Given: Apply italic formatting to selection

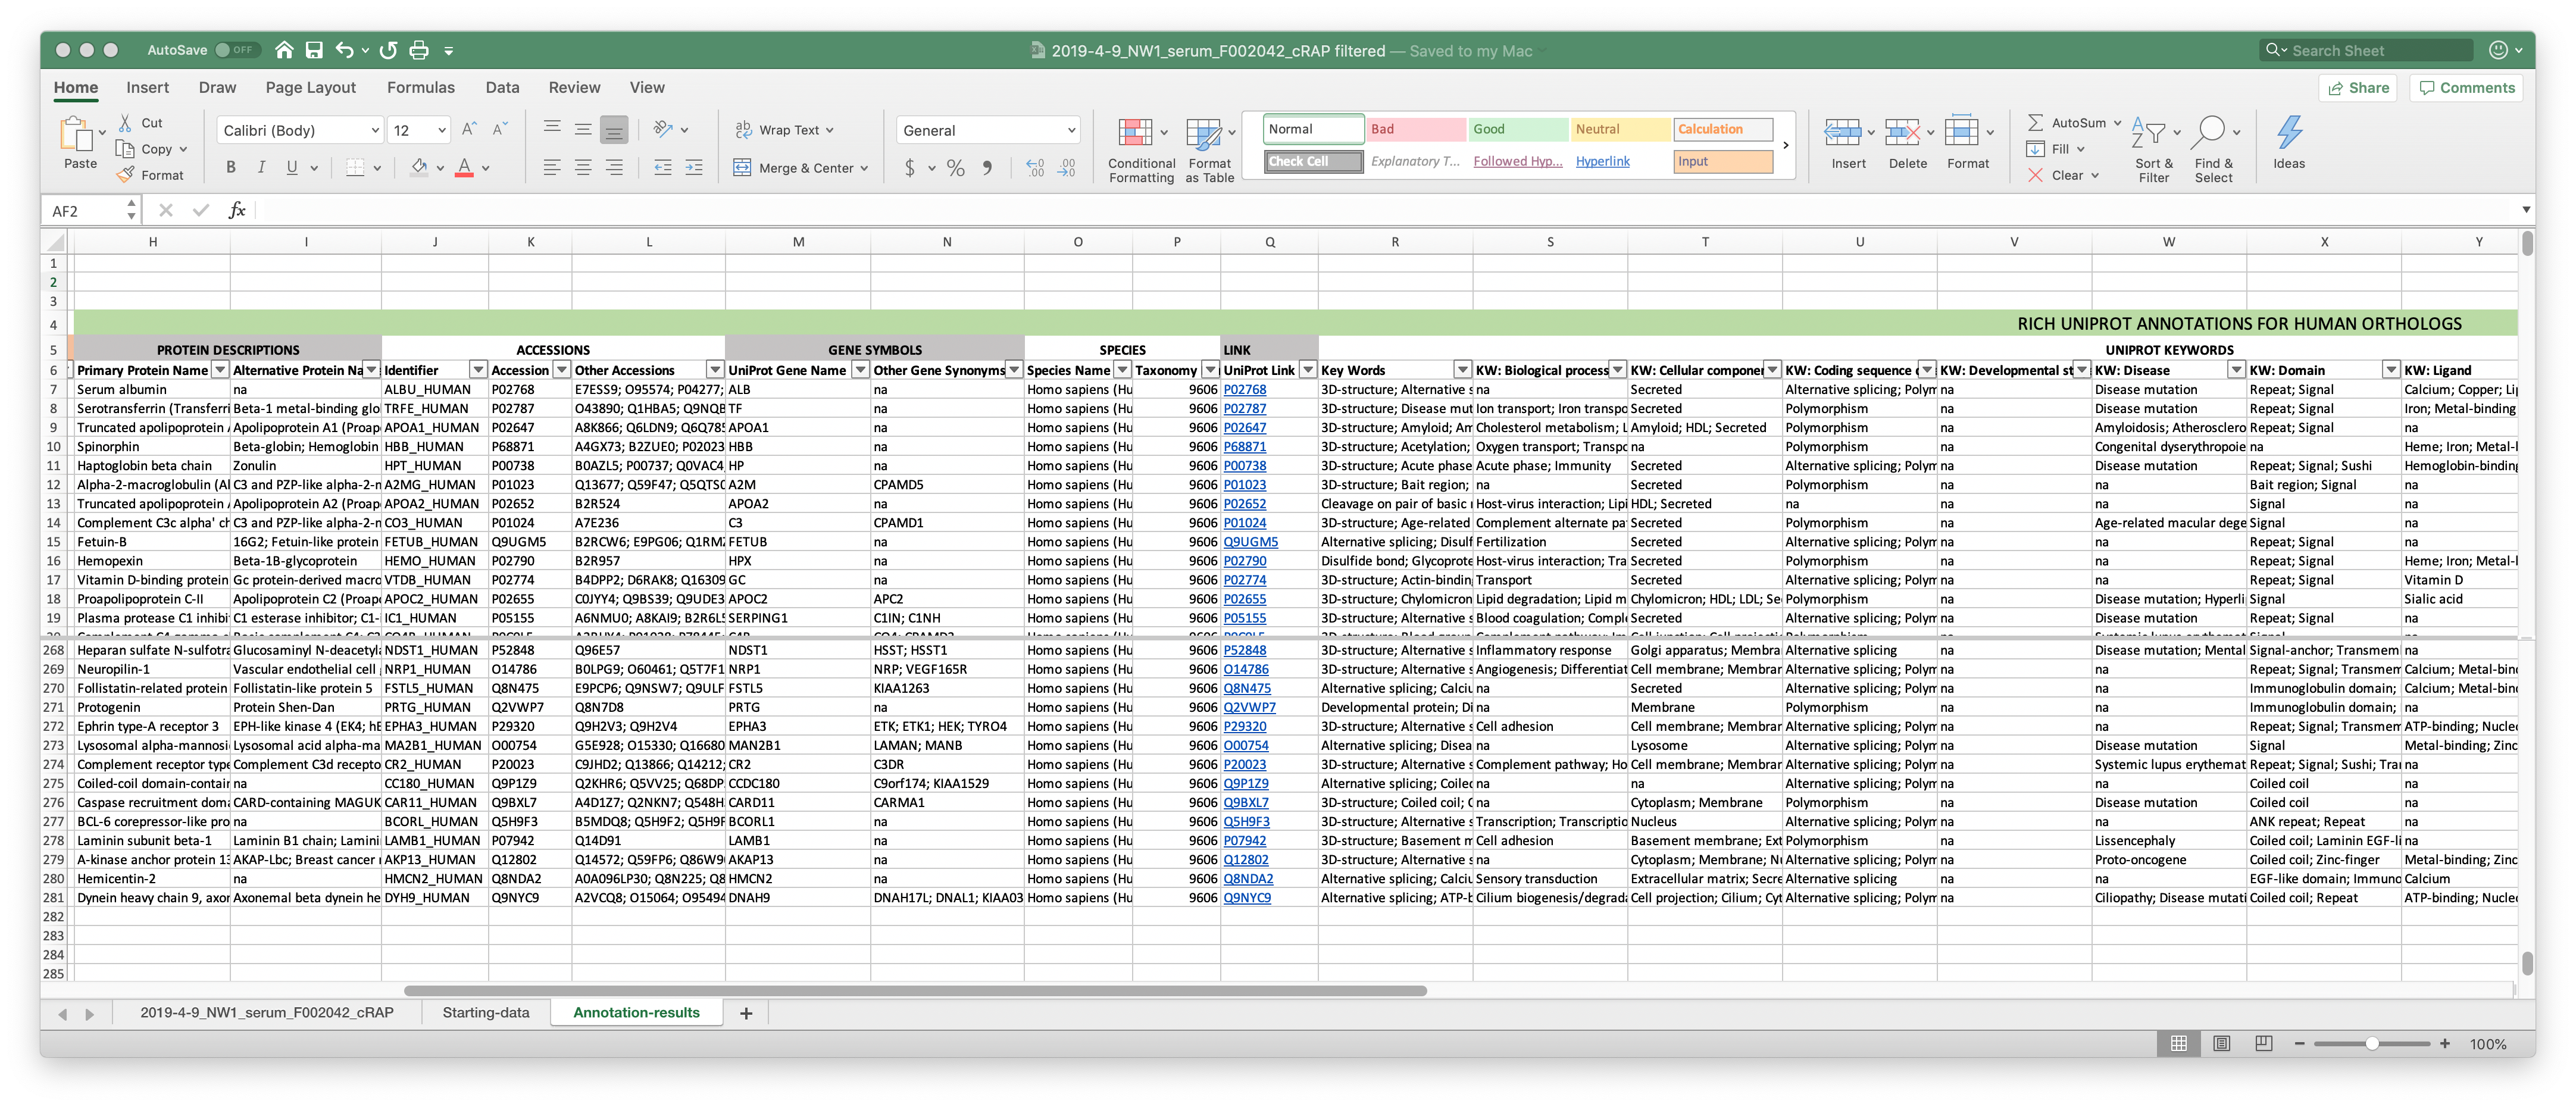Looking at the screenshot, I should pos(261,168).
